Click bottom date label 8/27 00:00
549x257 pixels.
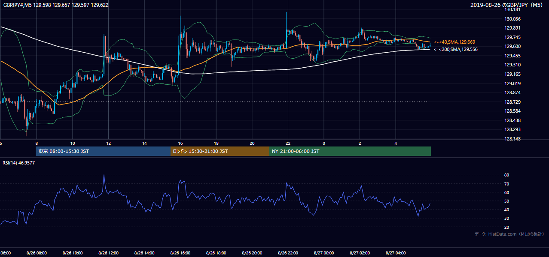click(x=323, y=253)
